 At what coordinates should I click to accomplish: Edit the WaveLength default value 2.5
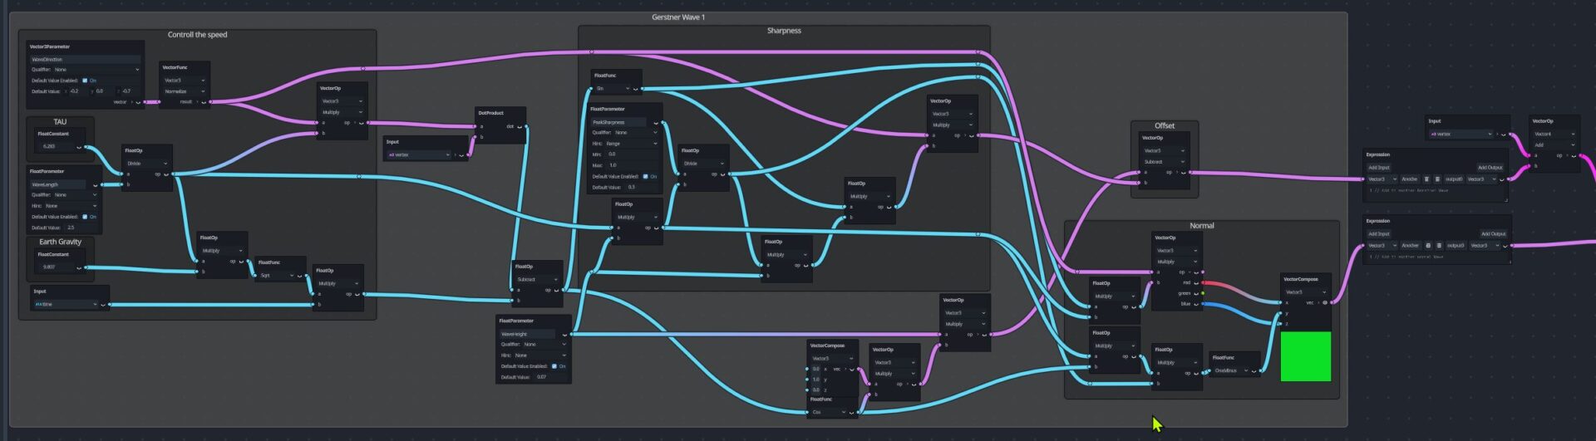[x=81, y=228]
